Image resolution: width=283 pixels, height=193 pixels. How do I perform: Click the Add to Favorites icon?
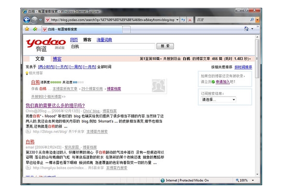[35, 29]
